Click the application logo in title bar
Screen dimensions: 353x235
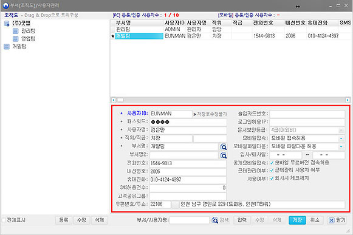tap(5, 5)
